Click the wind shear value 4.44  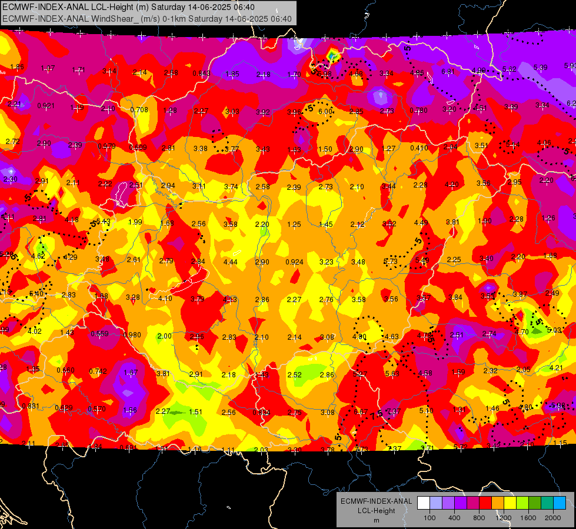230,262
